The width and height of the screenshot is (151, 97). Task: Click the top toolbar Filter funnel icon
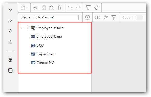88,8
